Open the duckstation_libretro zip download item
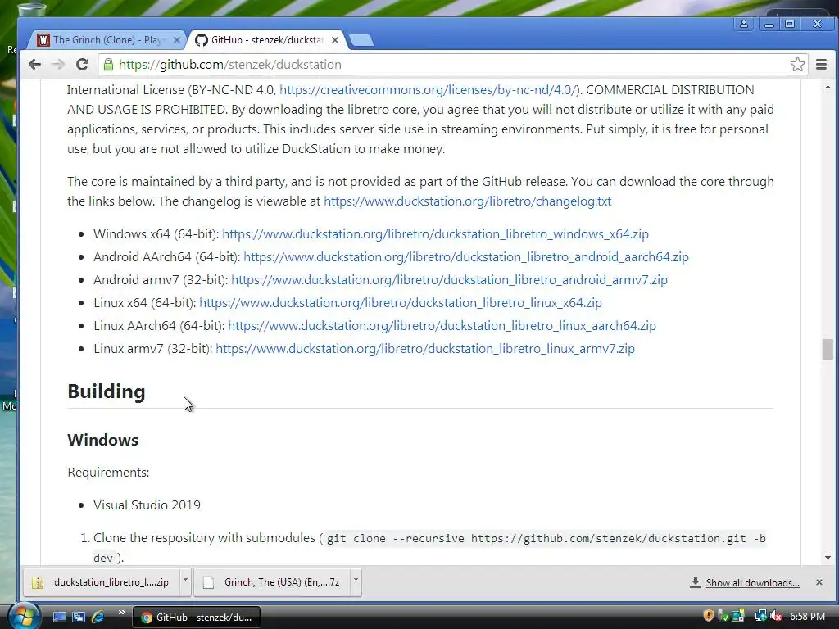The image size is (839, 629). click(x=102, y=582)
